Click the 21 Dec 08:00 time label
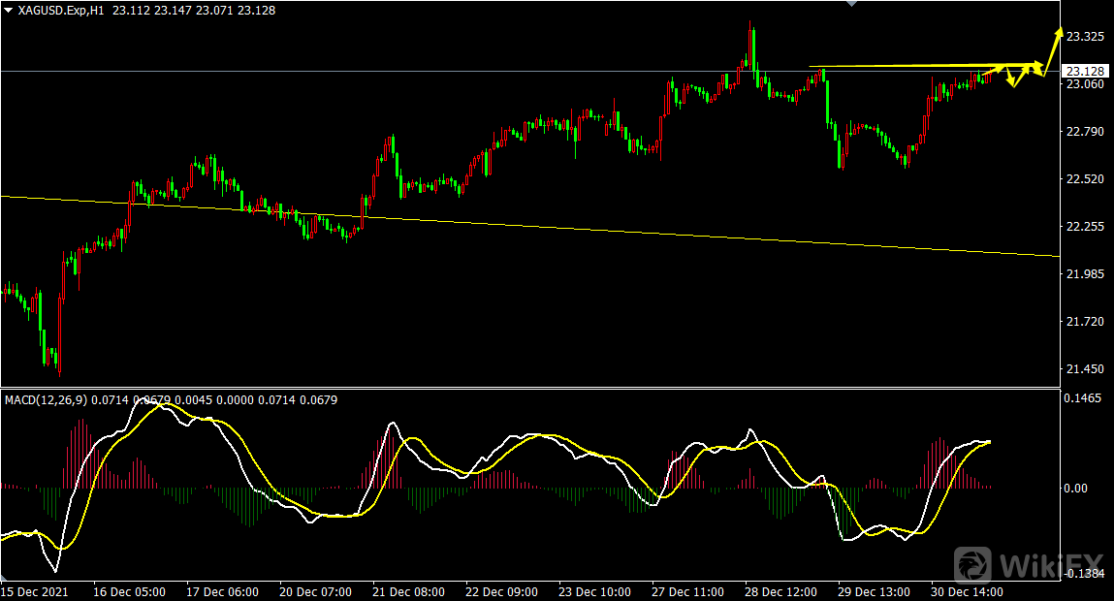 [408, 591]
